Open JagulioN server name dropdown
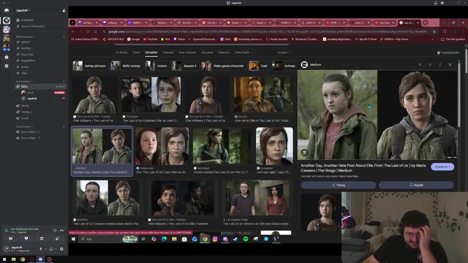468x263 pixels. click(x=23, y=10)
